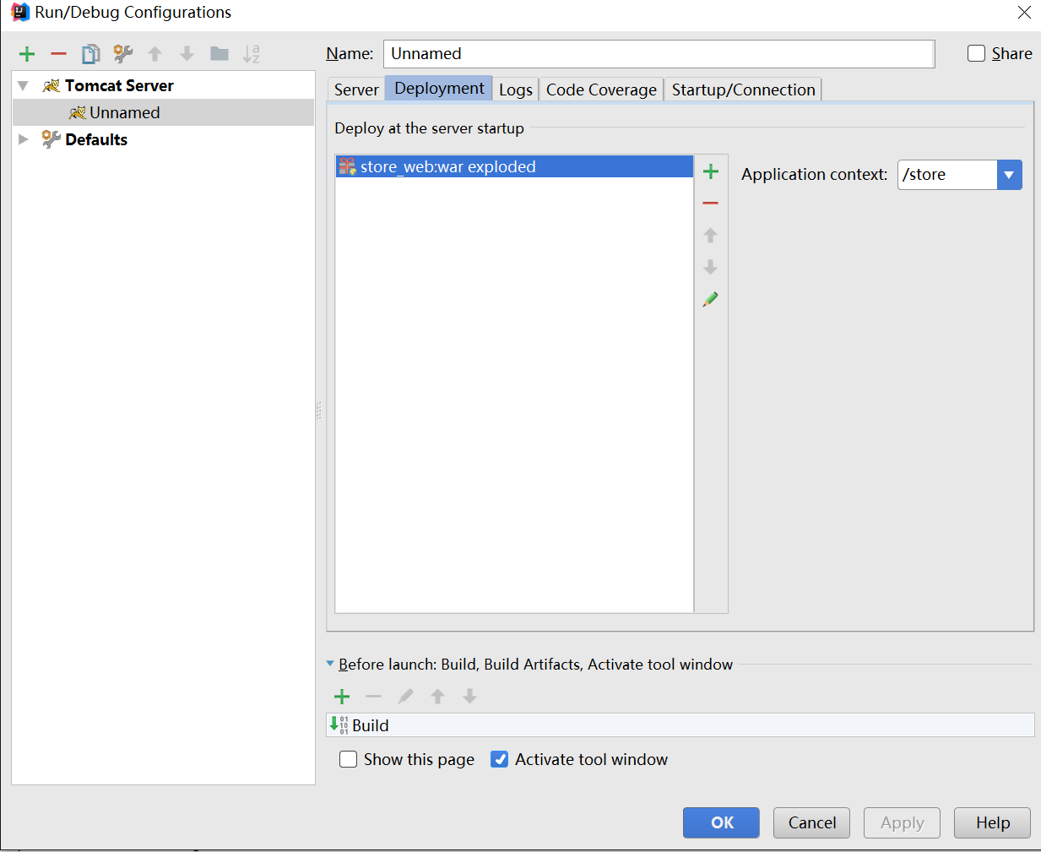Move configuration down in left toolbar
The width and height of the screenshot is (1041, 852).
187,54
